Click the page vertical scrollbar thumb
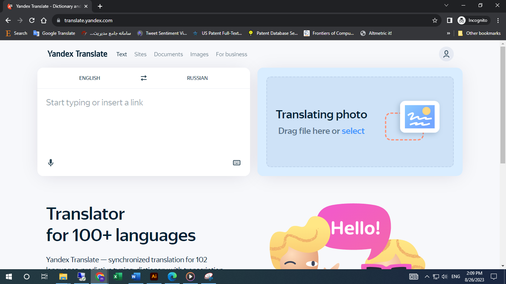506x284 pixels. pyautogui.click(x=503, y=105)
